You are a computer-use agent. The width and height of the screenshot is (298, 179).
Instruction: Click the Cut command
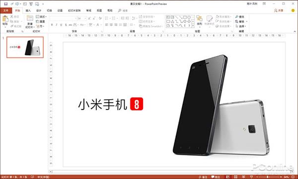(14, 17)
